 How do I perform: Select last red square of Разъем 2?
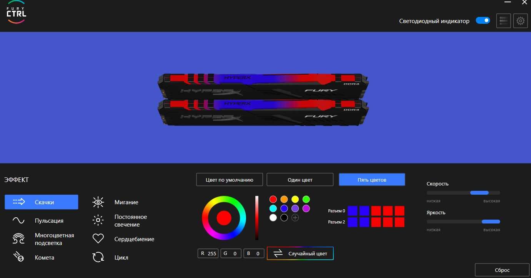[x=399, y=222]
